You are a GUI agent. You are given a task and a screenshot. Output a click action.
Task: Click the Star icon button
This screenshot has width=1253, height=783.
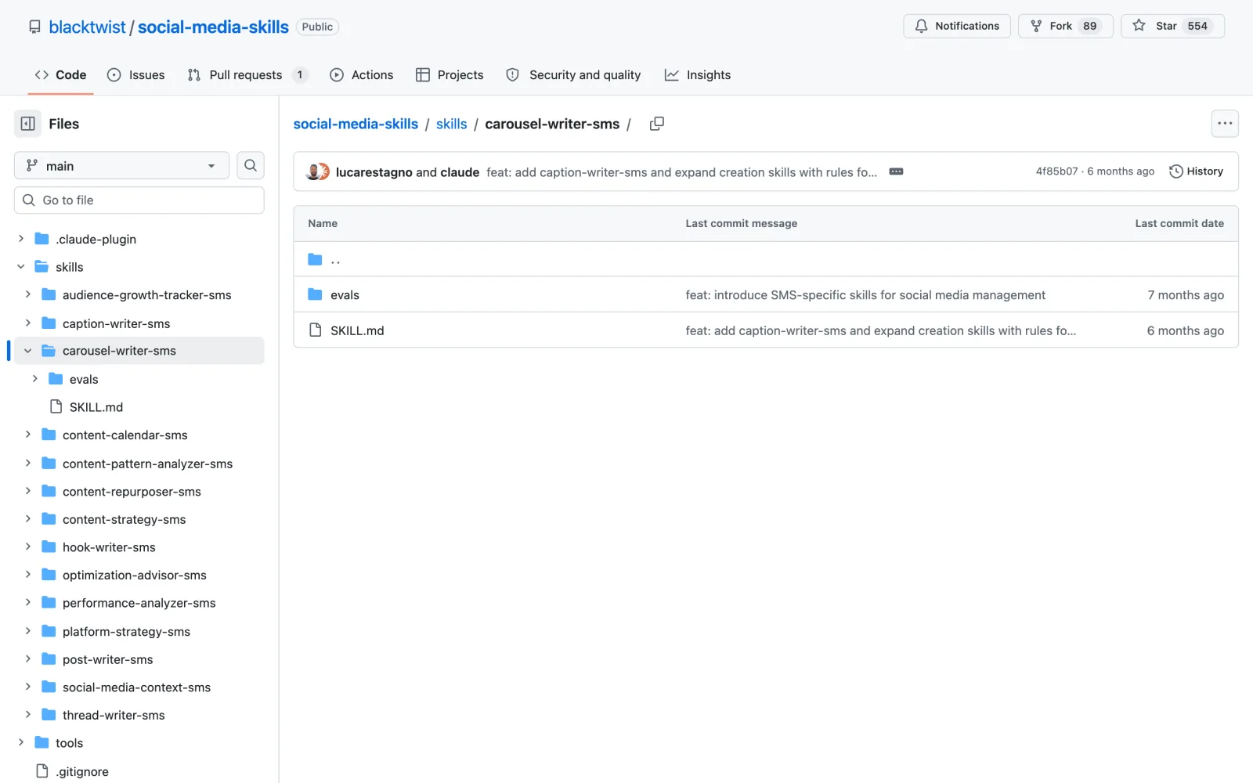1139,26
